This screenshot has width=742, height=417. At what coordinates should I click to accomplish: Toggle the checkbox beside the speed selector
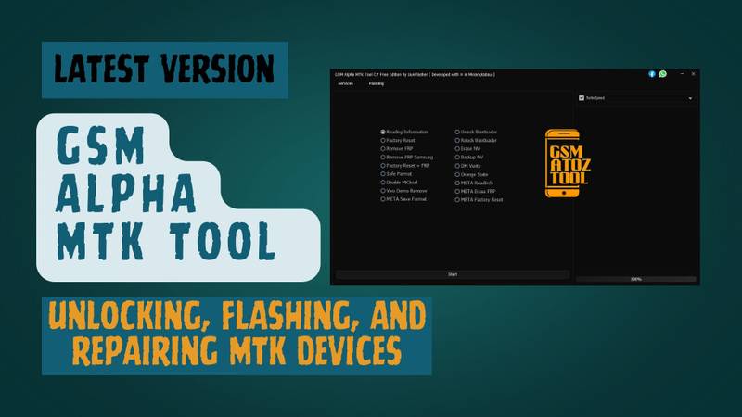coord(581,97)
